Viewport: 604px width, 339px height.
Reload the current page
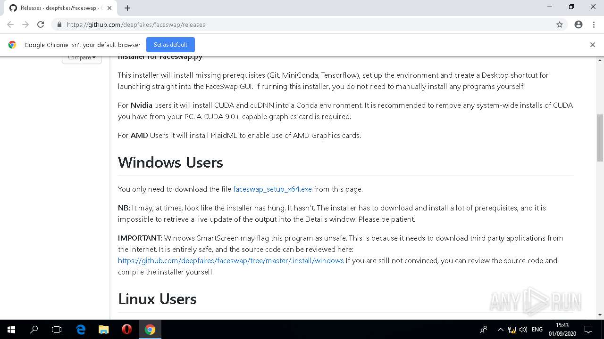(x=41, y=24)
